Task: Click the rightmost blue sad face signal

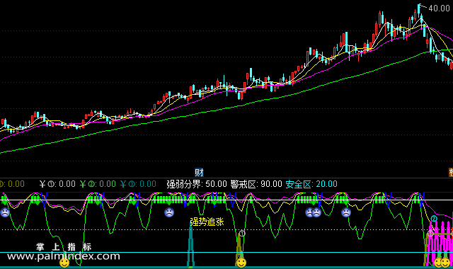Action: pyautogui.click(x=346, y=212)
